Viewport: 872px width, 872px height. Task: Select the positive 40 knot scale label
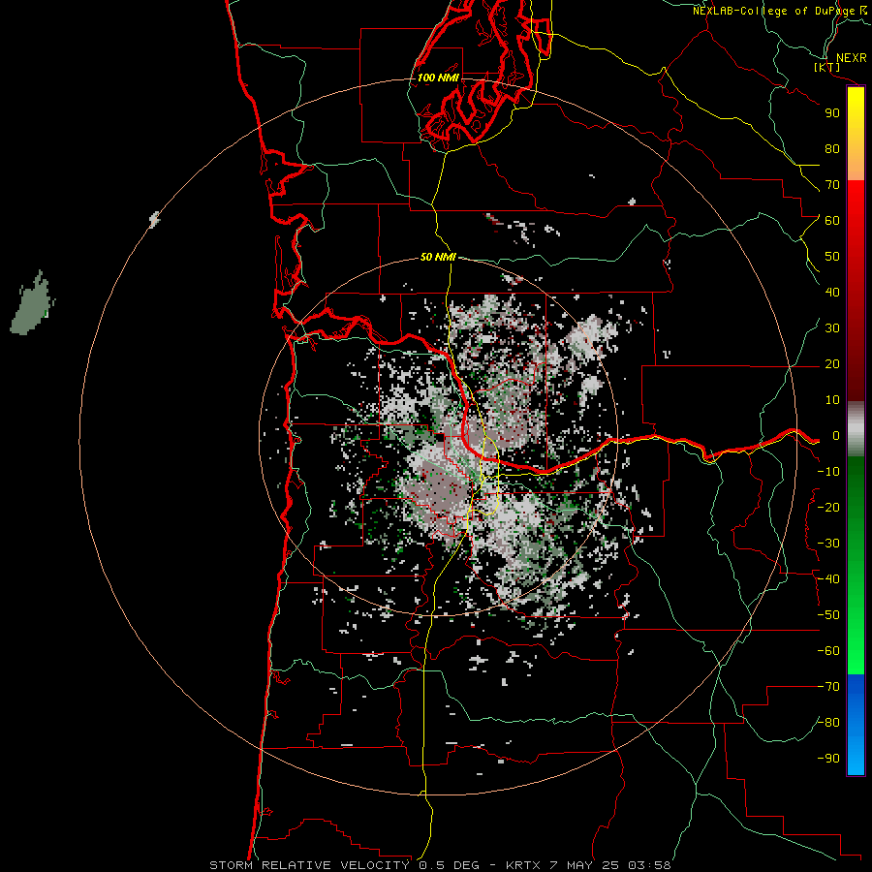pyautogui.click(x=832, y=293)
